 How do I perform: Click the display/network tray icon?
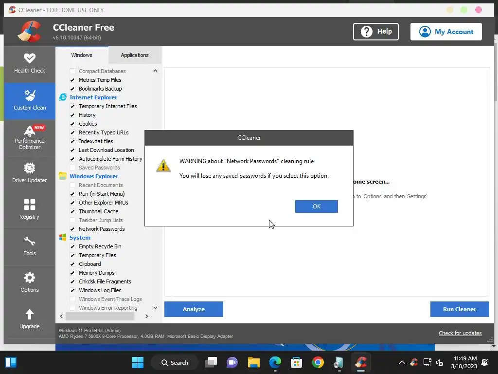(x=427, y=362)
